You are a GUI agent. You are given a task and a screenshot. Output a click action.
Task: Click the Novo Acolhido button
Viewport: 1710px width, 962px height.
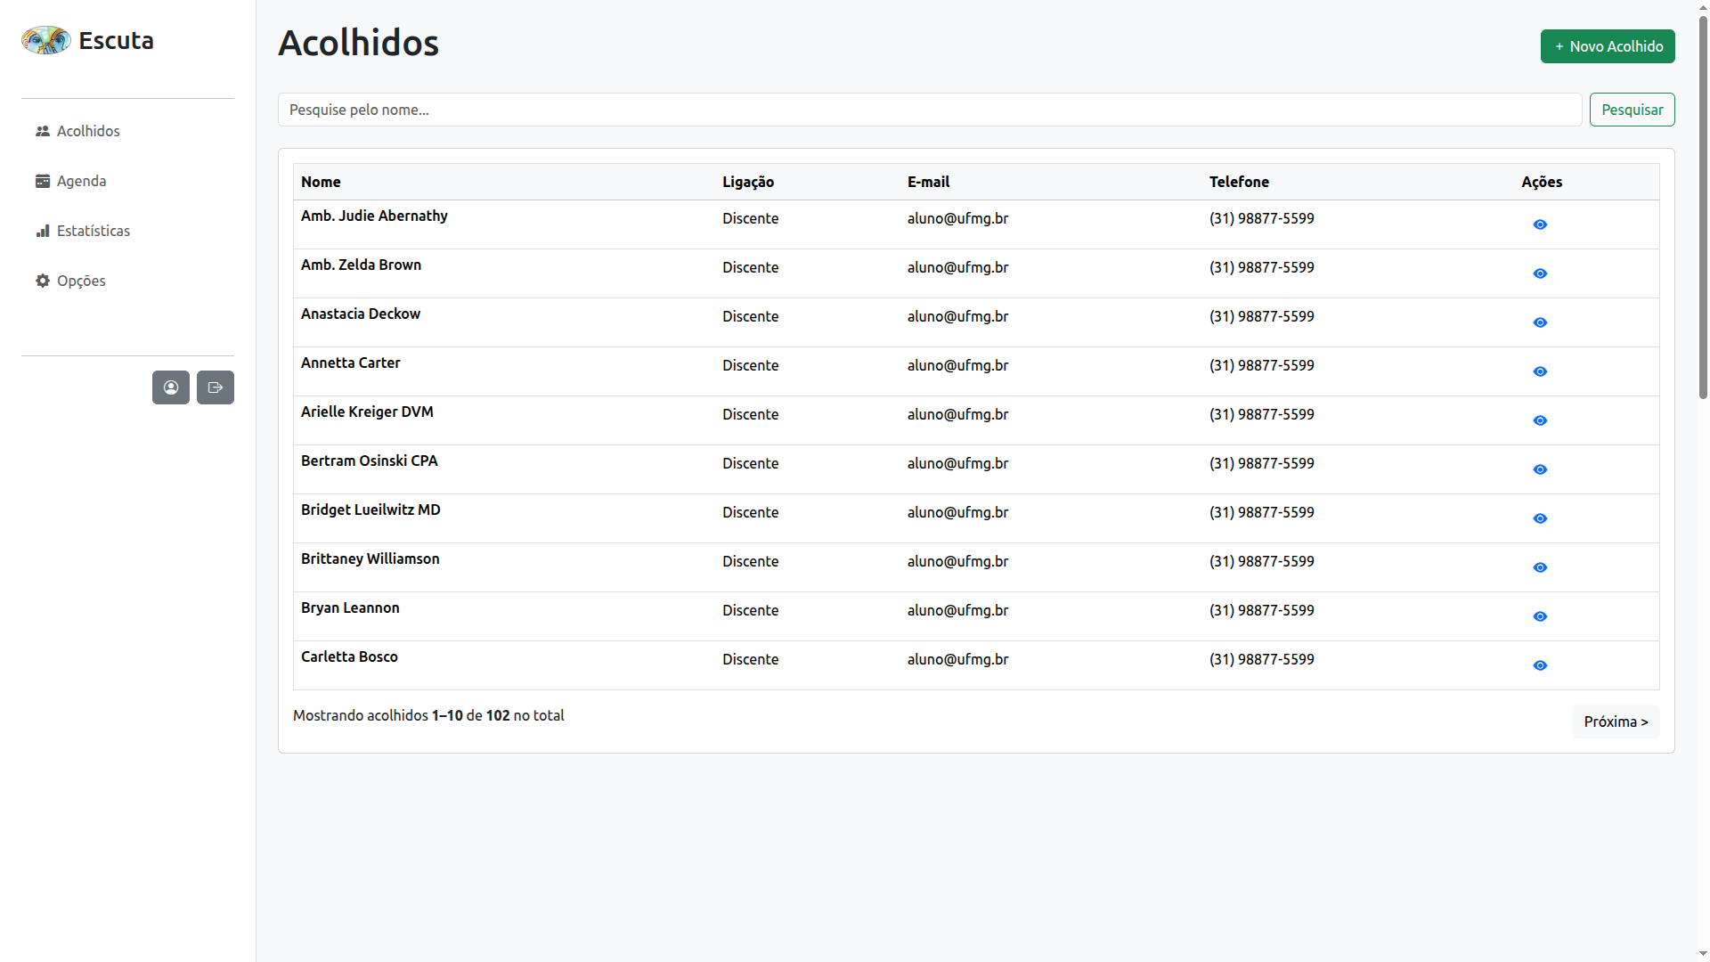click(1608, 46)
